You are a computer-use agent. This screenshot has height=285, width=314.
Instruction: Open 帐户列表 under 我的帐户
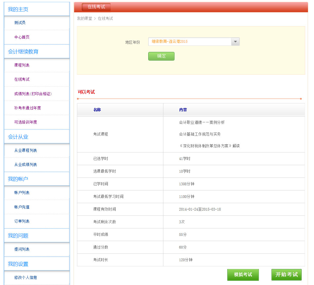pos(22,193)
